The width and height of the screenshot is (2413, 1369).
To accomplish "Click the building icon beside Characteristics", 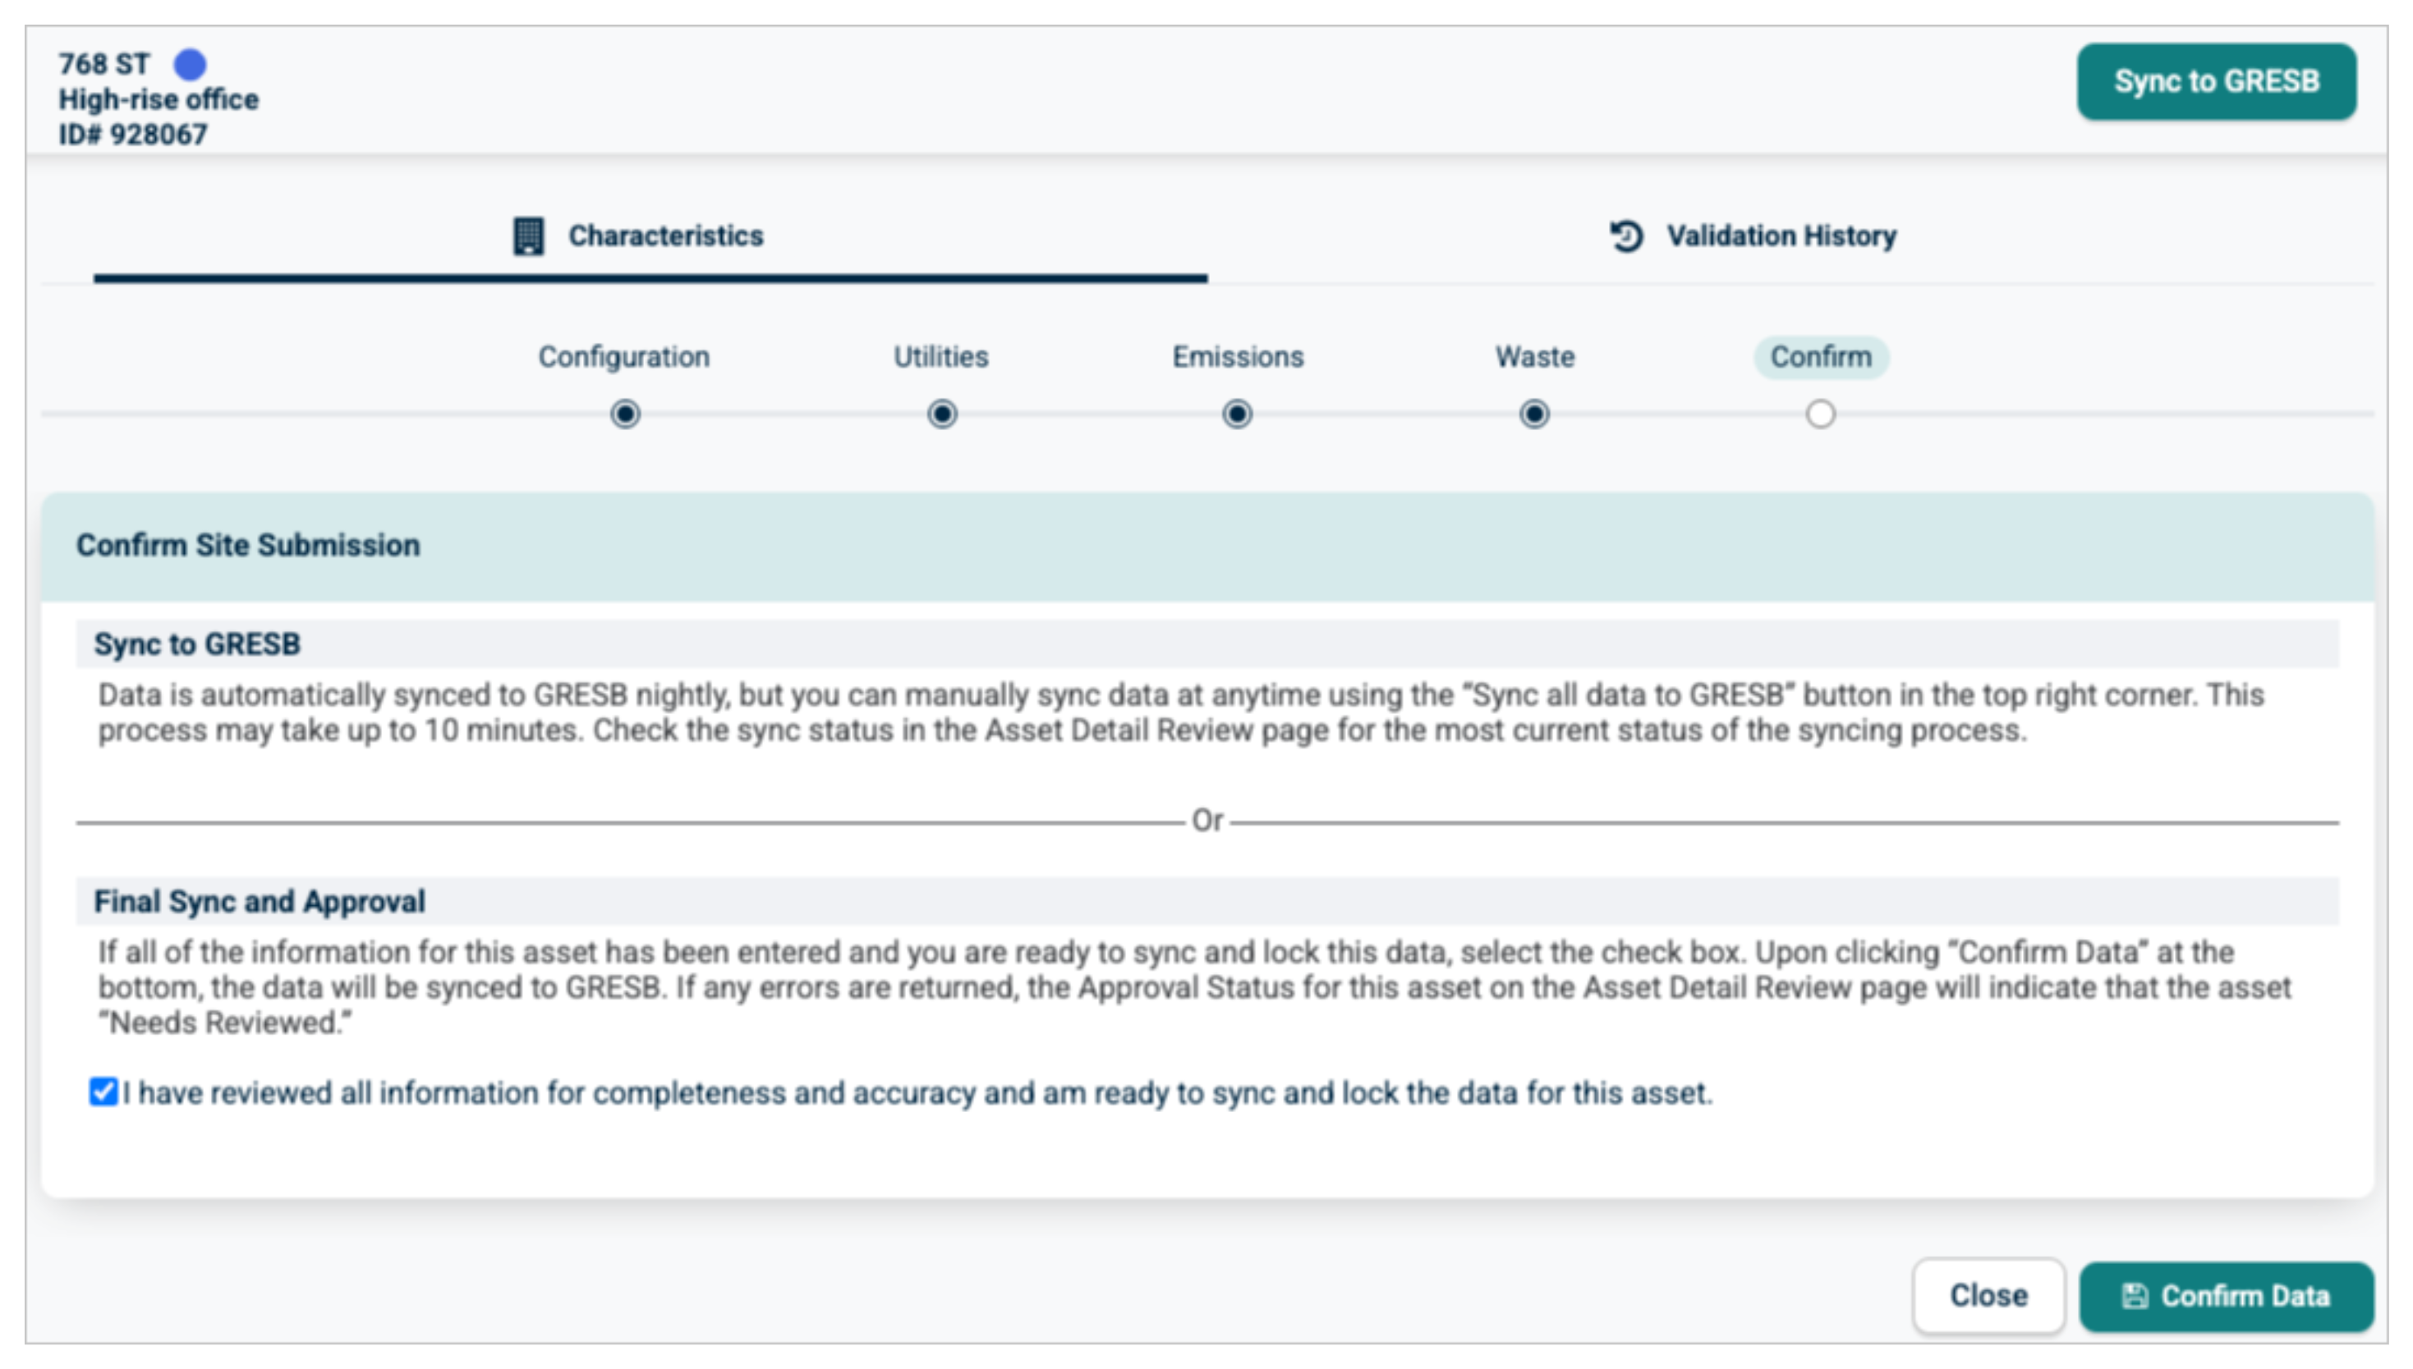I will [528, 236].
